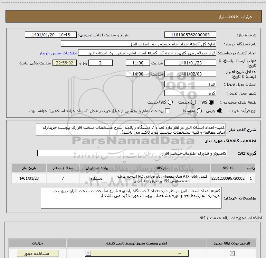
Task: Click the نام کالا column header
Action: (162, 168)
